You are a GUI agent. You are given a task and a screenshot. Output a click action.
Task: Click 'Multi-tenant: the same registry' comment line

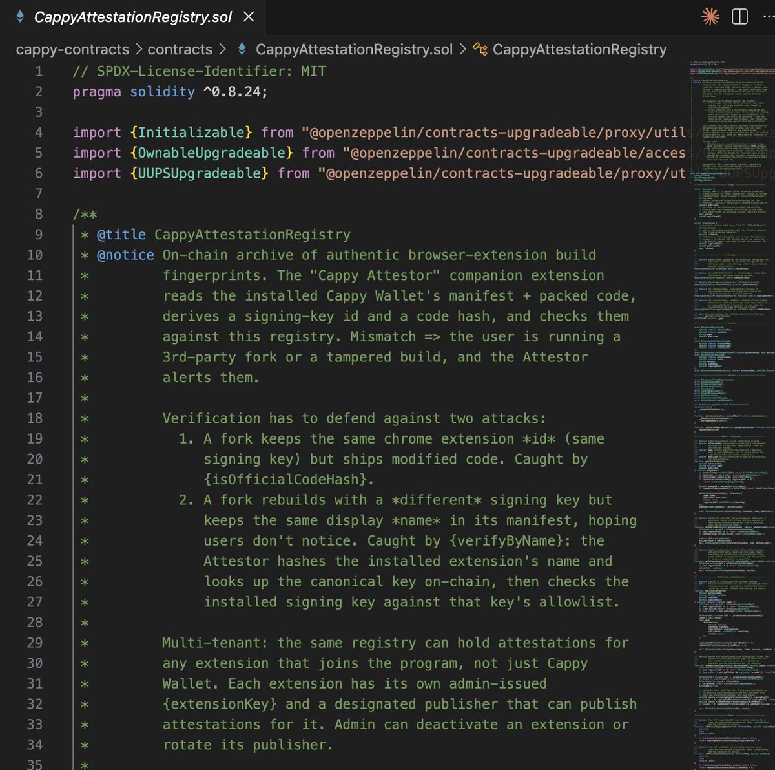click(395, 643)
